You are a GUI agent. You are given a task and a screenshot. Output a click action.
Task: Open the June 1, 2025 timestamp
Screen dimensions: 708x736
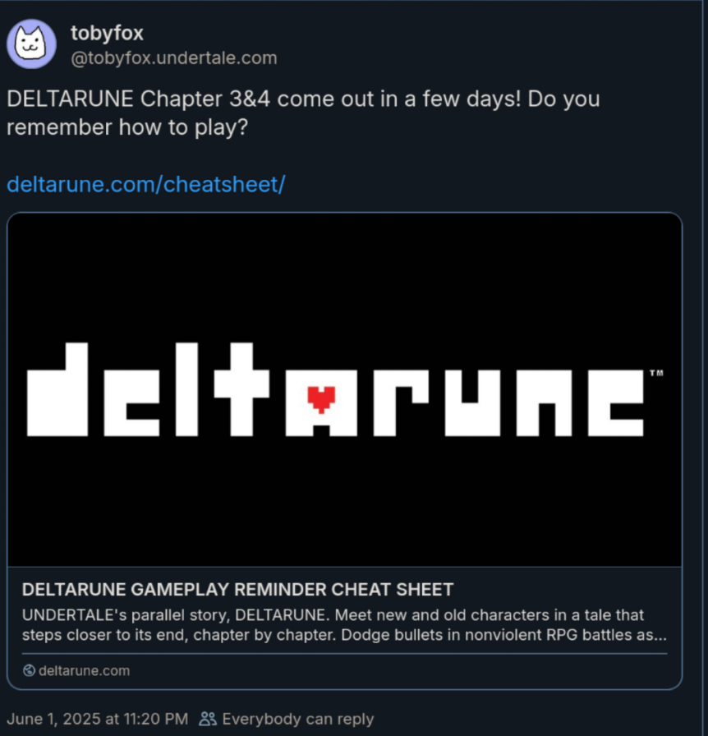[x=97, y=719]
